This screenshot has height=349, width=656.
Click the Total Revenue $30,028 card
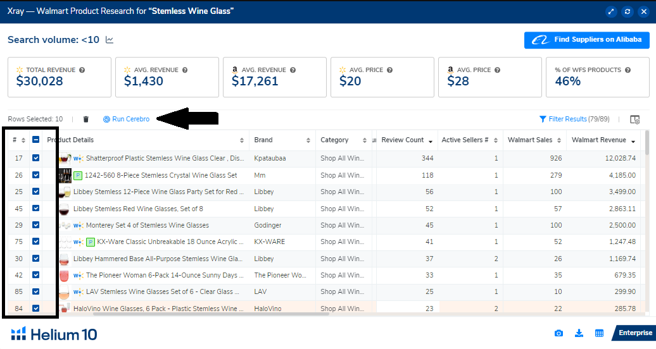tap(60, 77)
